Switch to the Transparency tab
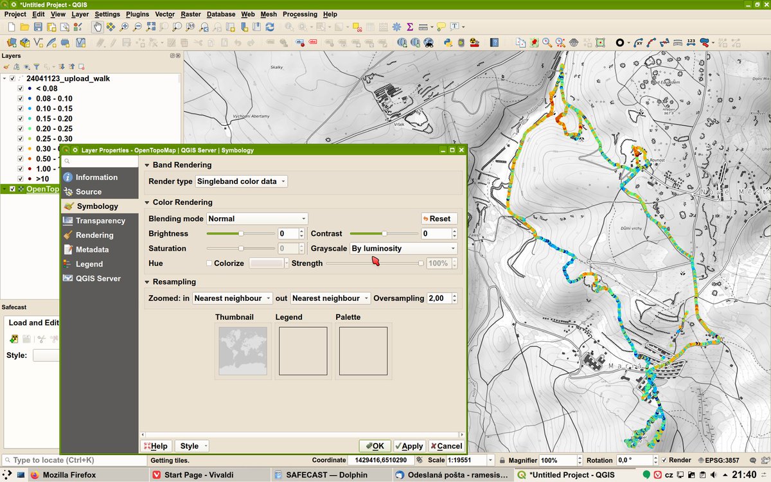 (x=100, y=220)
